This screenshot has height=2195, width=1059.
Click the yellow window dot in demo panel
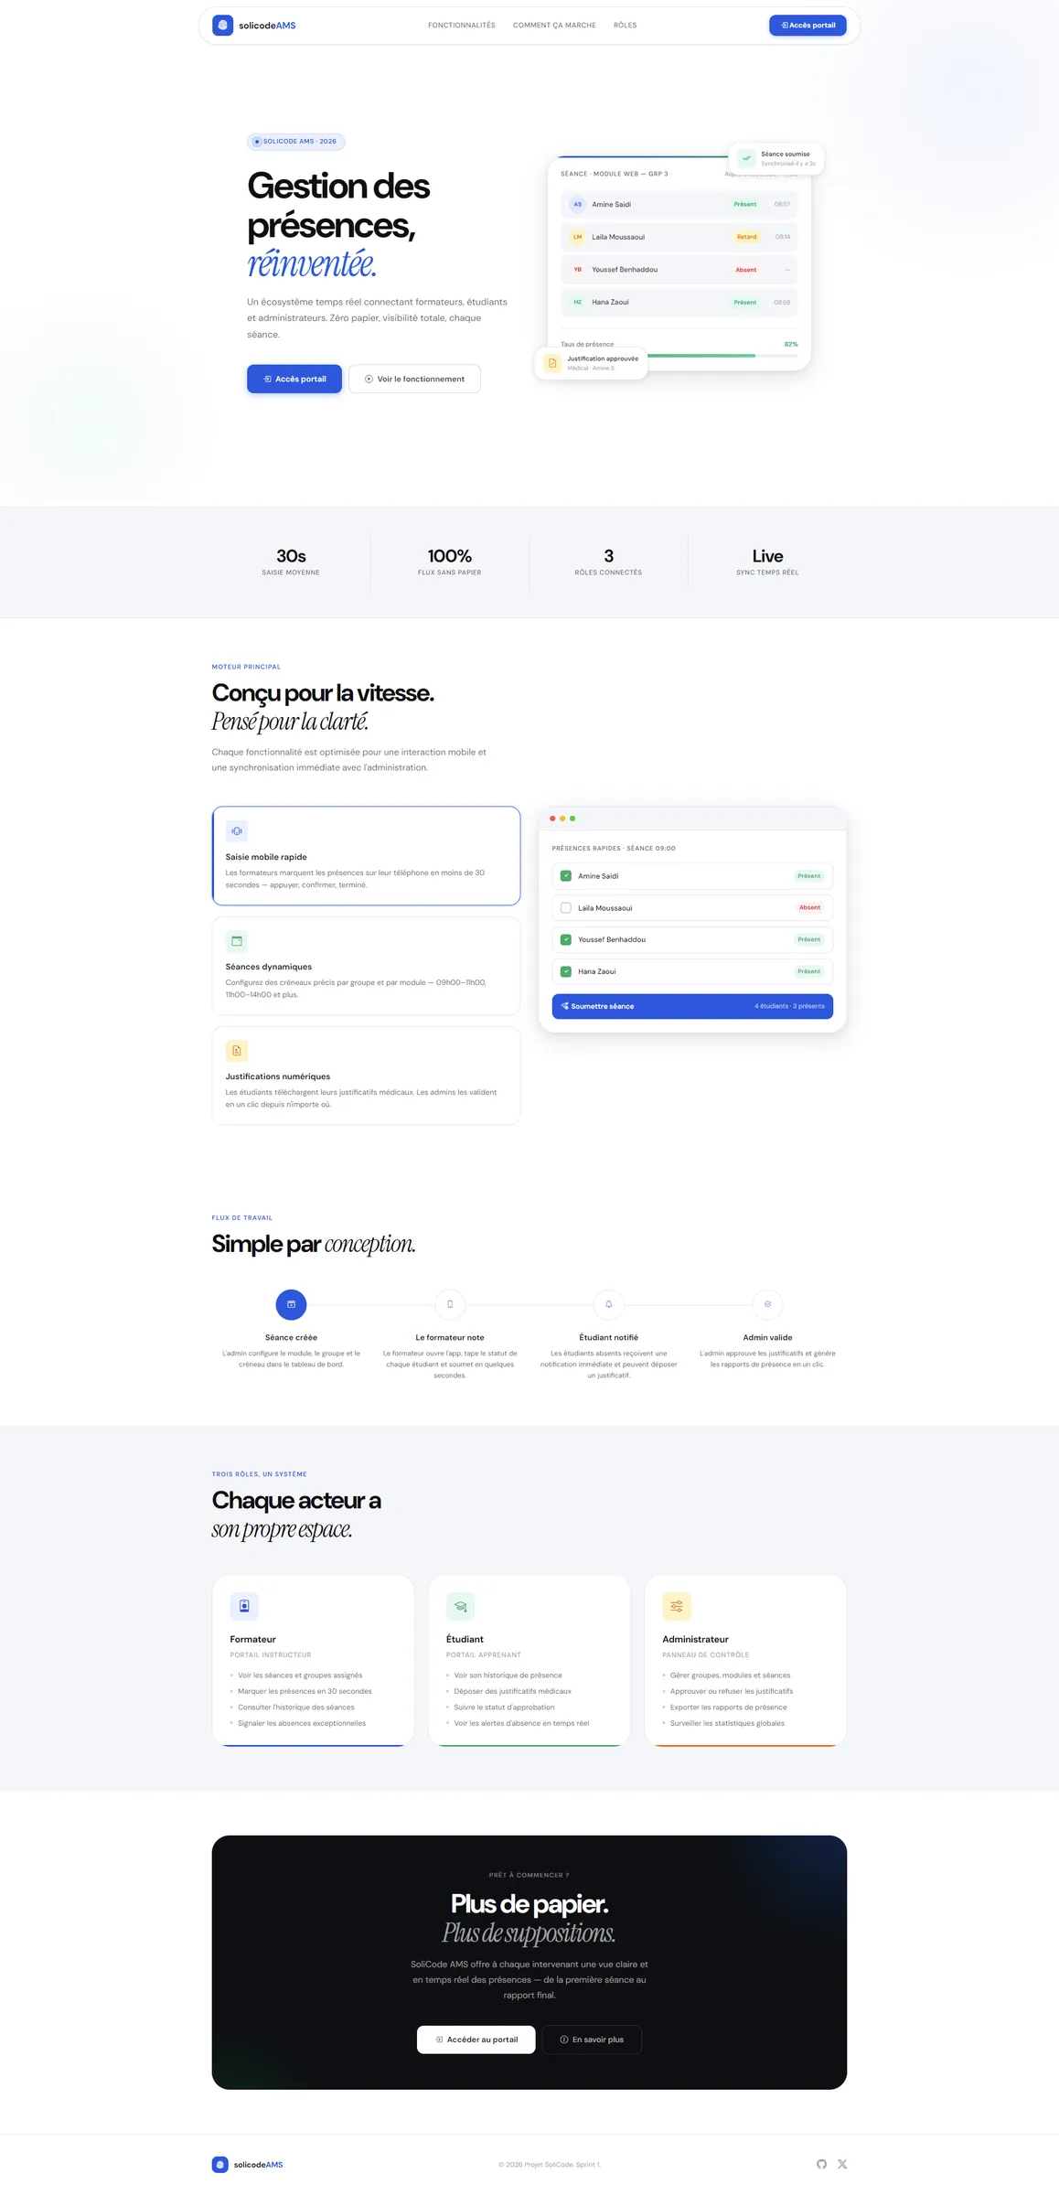point(562,819)
